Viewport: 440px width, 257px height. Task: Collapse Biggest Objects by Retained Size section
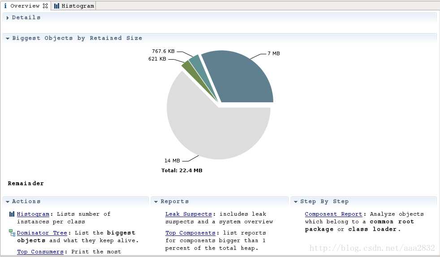click(8, 38)
